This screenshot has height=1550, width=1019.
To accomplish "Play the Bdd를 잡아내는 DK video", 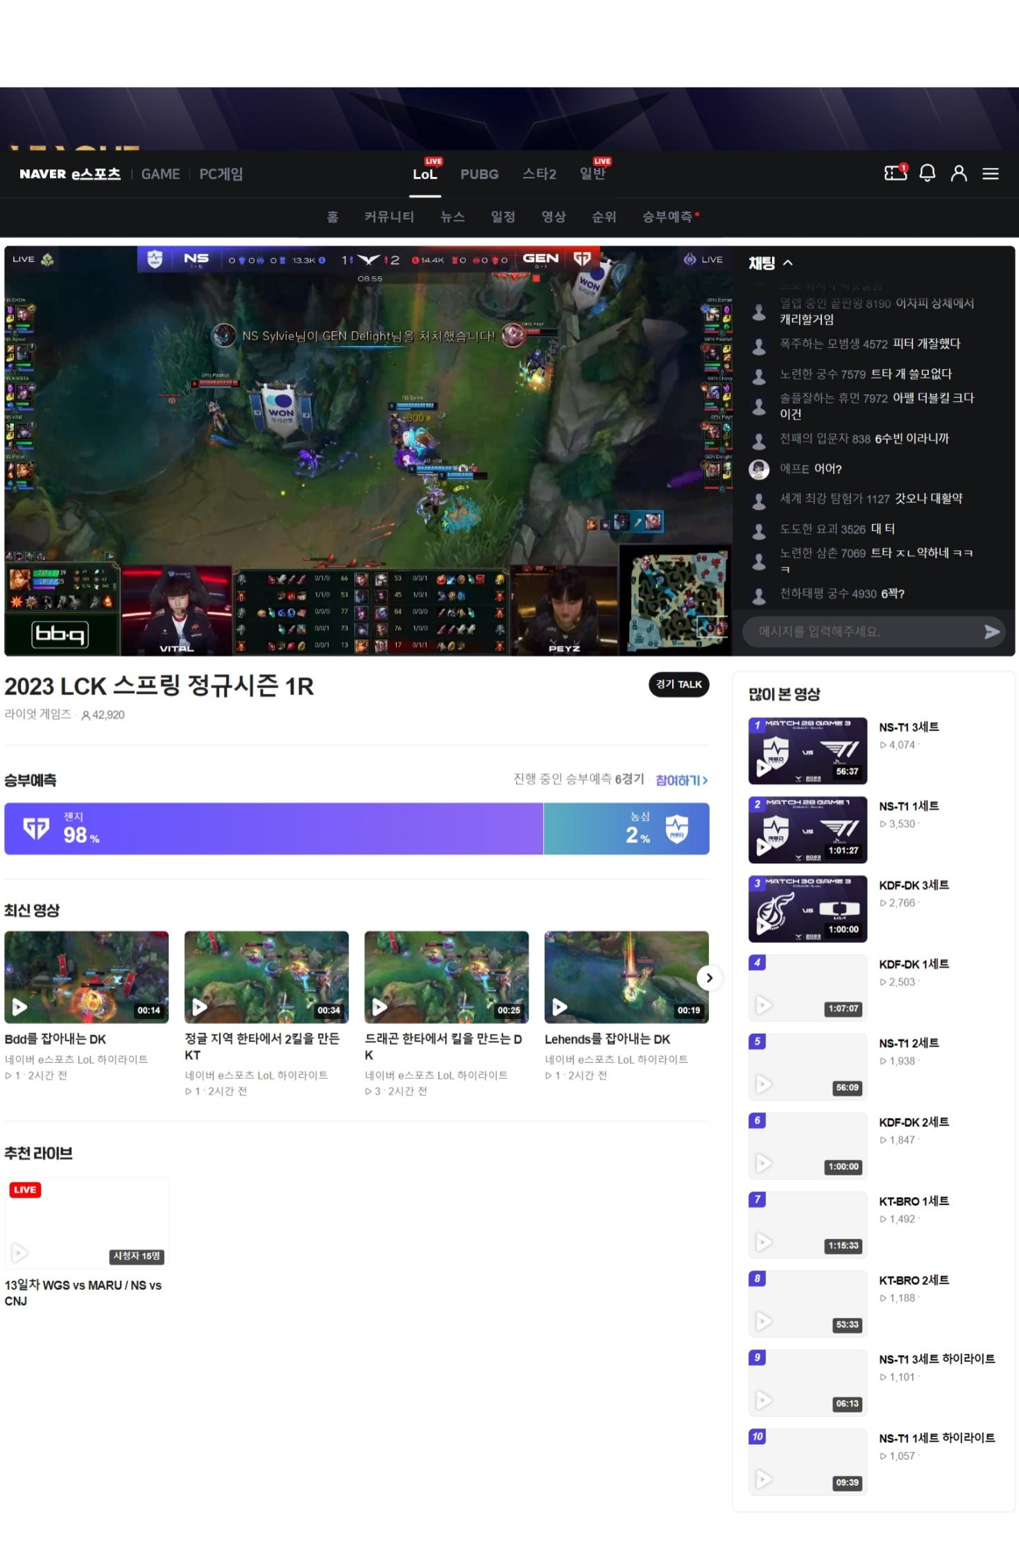I will [87, 977].
